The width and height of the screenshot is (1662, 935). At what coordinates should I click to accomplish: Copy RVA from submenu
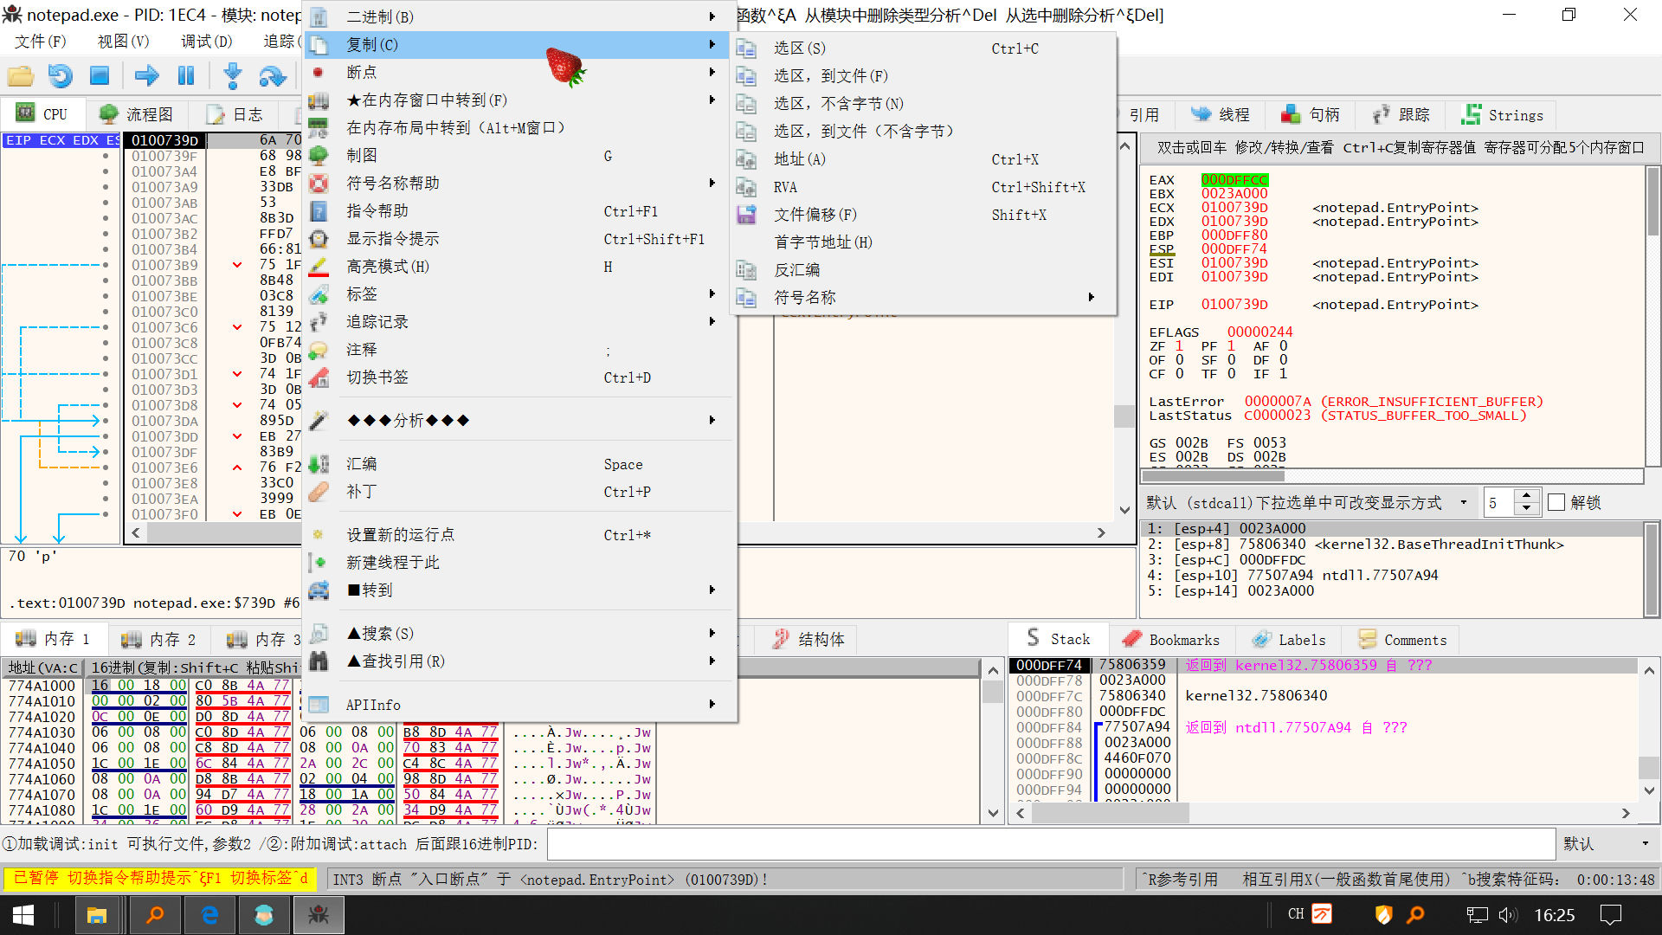pyautogui.click(x=923, y=187)
